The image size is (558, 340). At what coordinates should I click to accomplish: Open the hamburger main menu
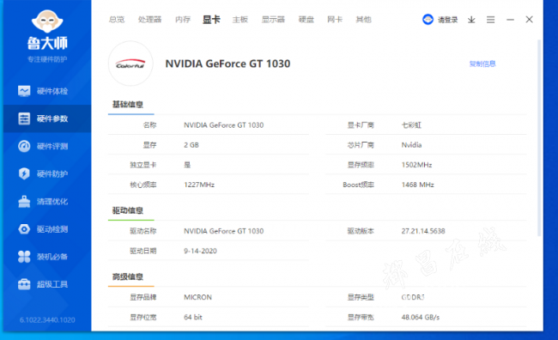pyautogui.click(x=491, y=20)
